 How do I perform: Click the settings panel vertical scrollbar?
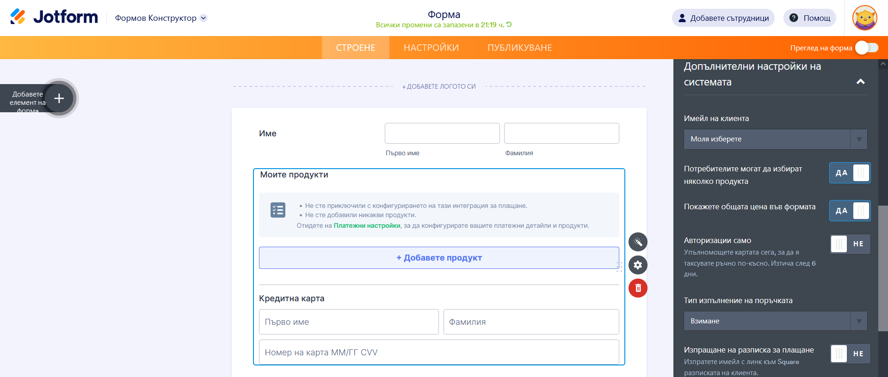point(883,268)
